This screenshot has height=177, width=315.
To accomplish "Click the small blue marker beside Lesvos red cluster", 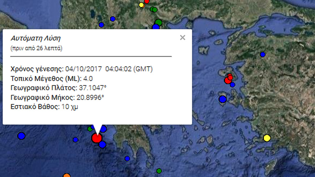I will [233, 85].
